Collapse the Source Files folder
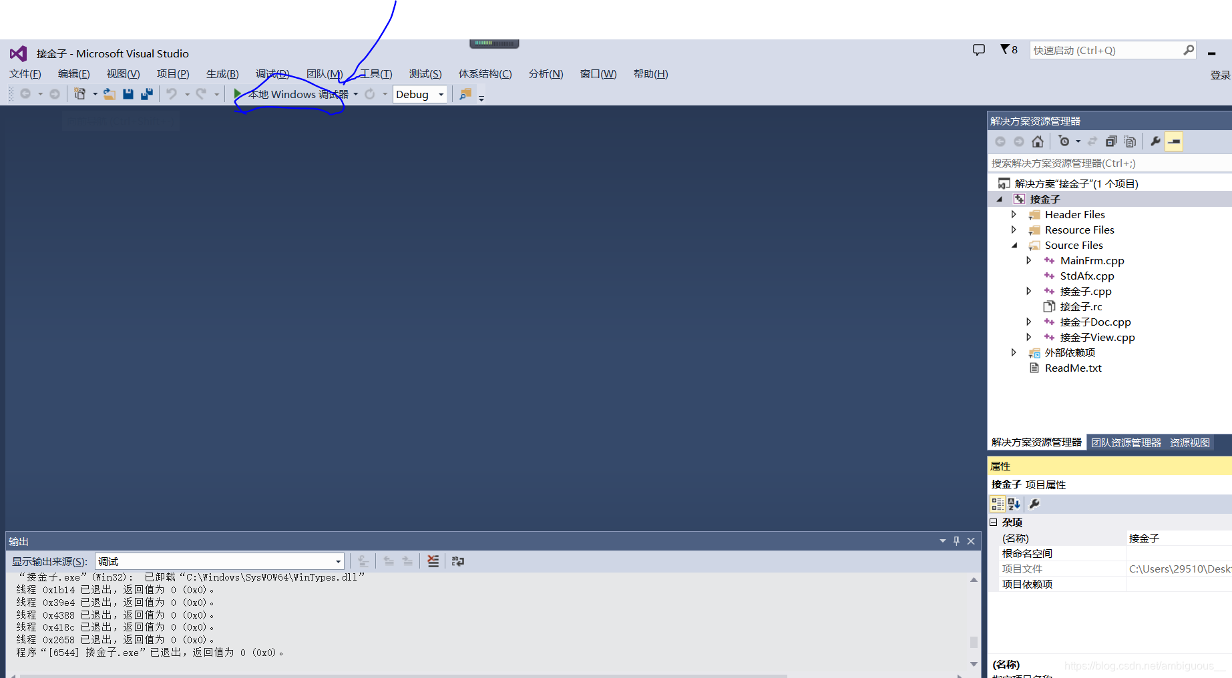This screenshot has width=1232, height=678. pyautogui.click(x=1014, y=246)
